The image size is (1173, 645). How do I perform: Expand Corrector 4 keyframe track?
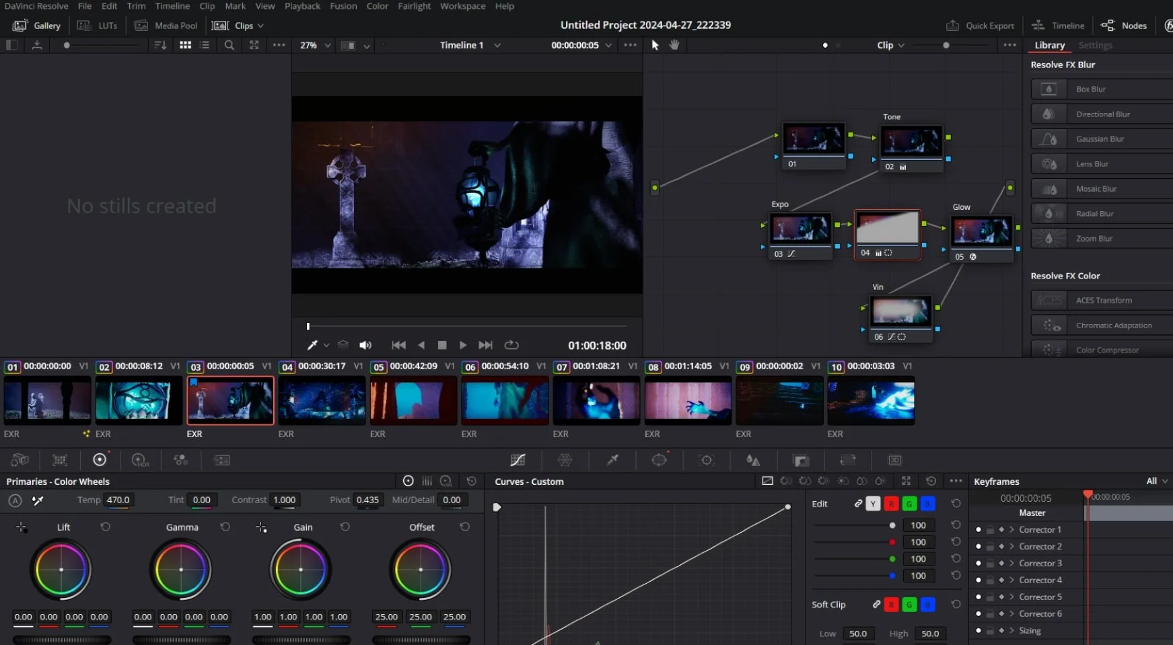click(1011, 580)
